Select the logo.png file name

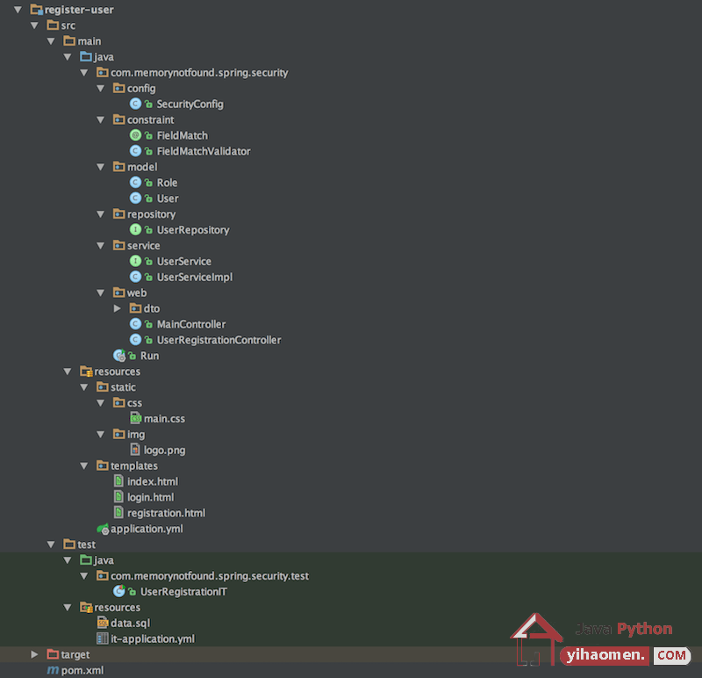coord(164,451)
